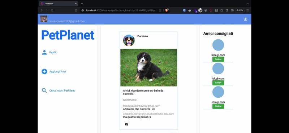Click the black-and-white circular extension icon
The image size is (289, 133).
click(x=200, y=10)
